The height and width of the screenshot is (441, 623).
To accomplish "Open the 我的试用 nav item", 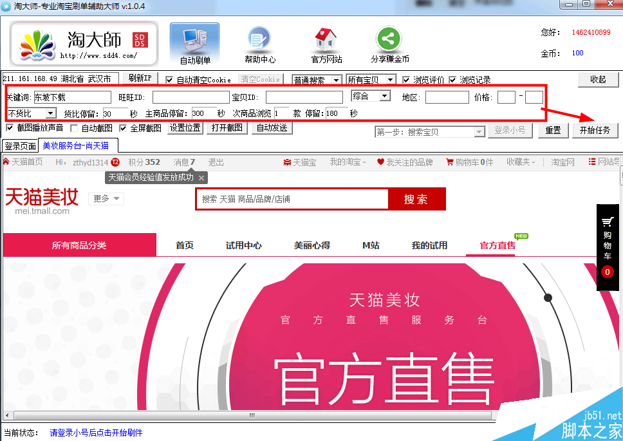I will (429, 245).
